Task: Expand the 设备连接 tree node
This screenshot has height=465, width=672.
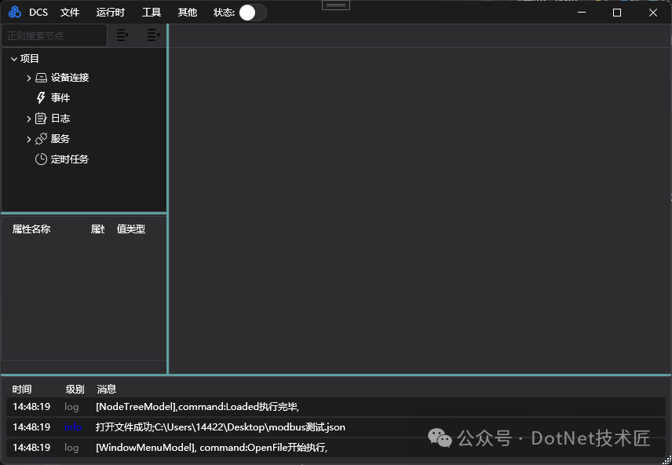Action: click(x=29, y=77)
